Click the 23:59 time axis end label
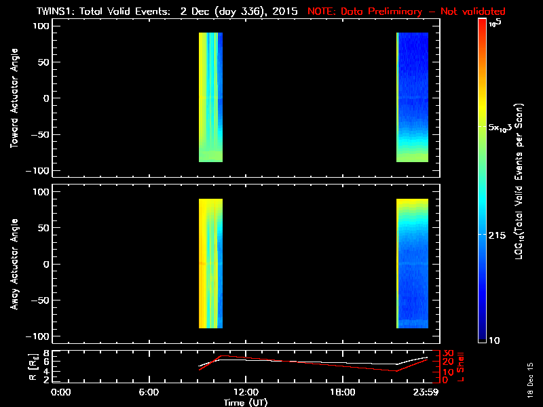 coord(427,391)
